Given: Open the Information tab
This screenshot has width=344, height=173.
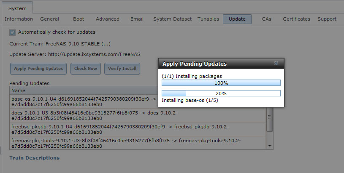Looking at the screenshot, I should point(19,19).
